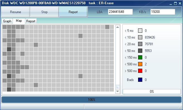This screenshot has height=110, width=183.
Task: Click the 70781 block count
Action: (x=149, y=44)
